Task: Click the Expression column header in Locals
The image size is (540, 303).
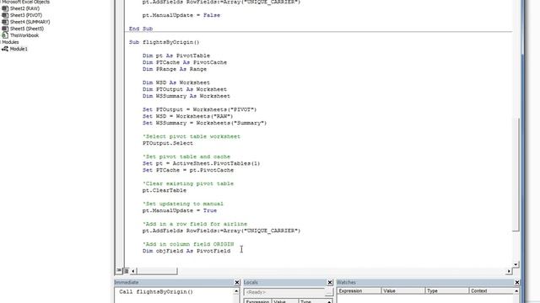Action: pyautogui.click(x=258, y=301)
